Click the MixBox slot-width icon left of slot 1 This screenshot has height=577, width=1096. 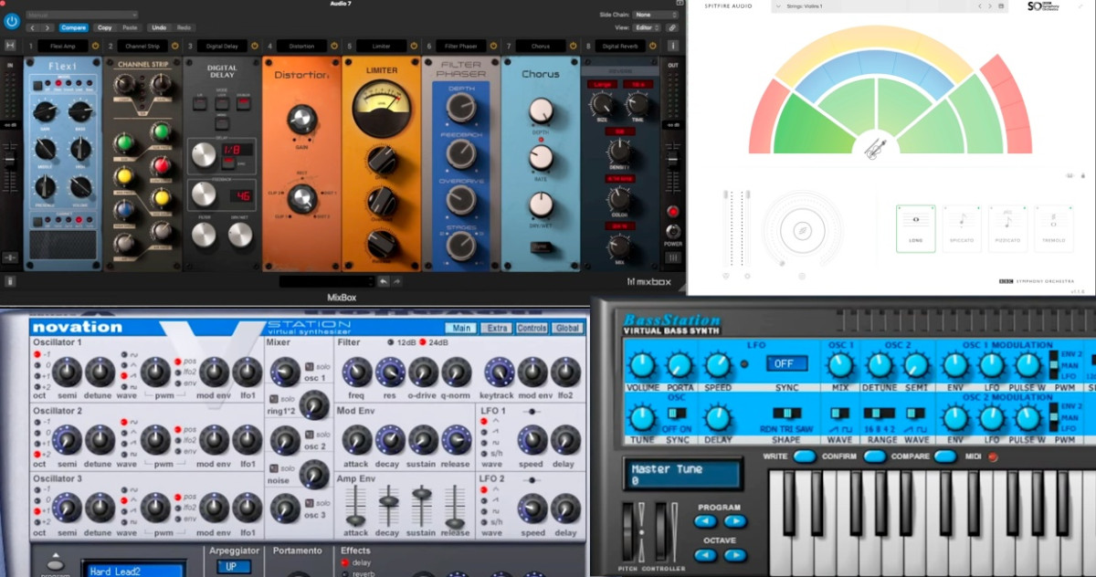(11, 46)
